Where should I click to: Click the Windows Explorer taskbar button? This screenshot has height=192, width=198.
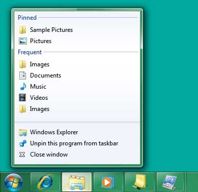tap(77, 182)
